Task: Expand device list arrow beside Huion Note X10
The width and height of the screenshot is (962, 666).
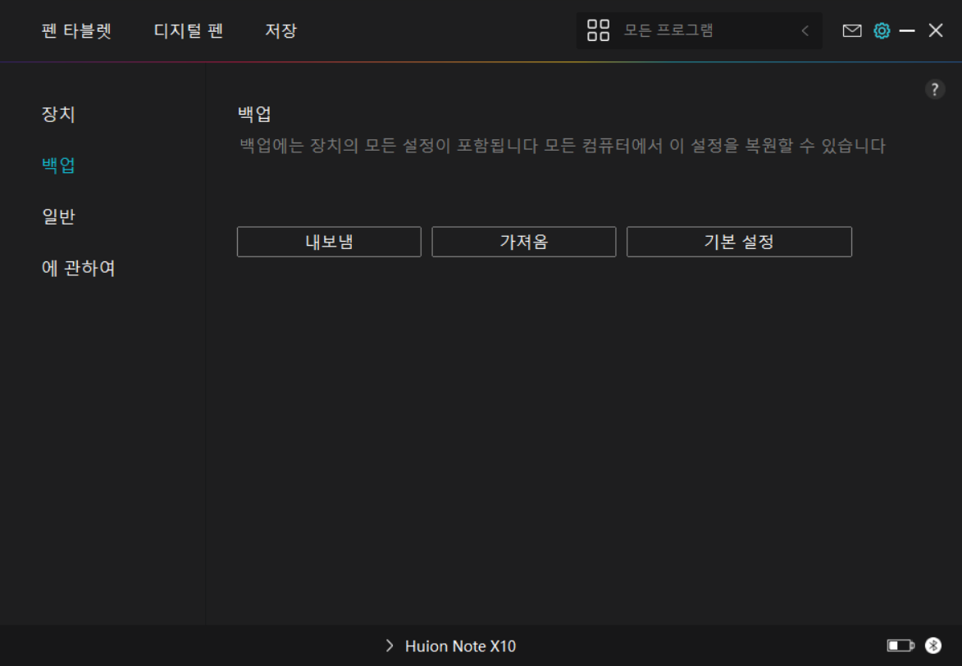Action: (390, 646)
